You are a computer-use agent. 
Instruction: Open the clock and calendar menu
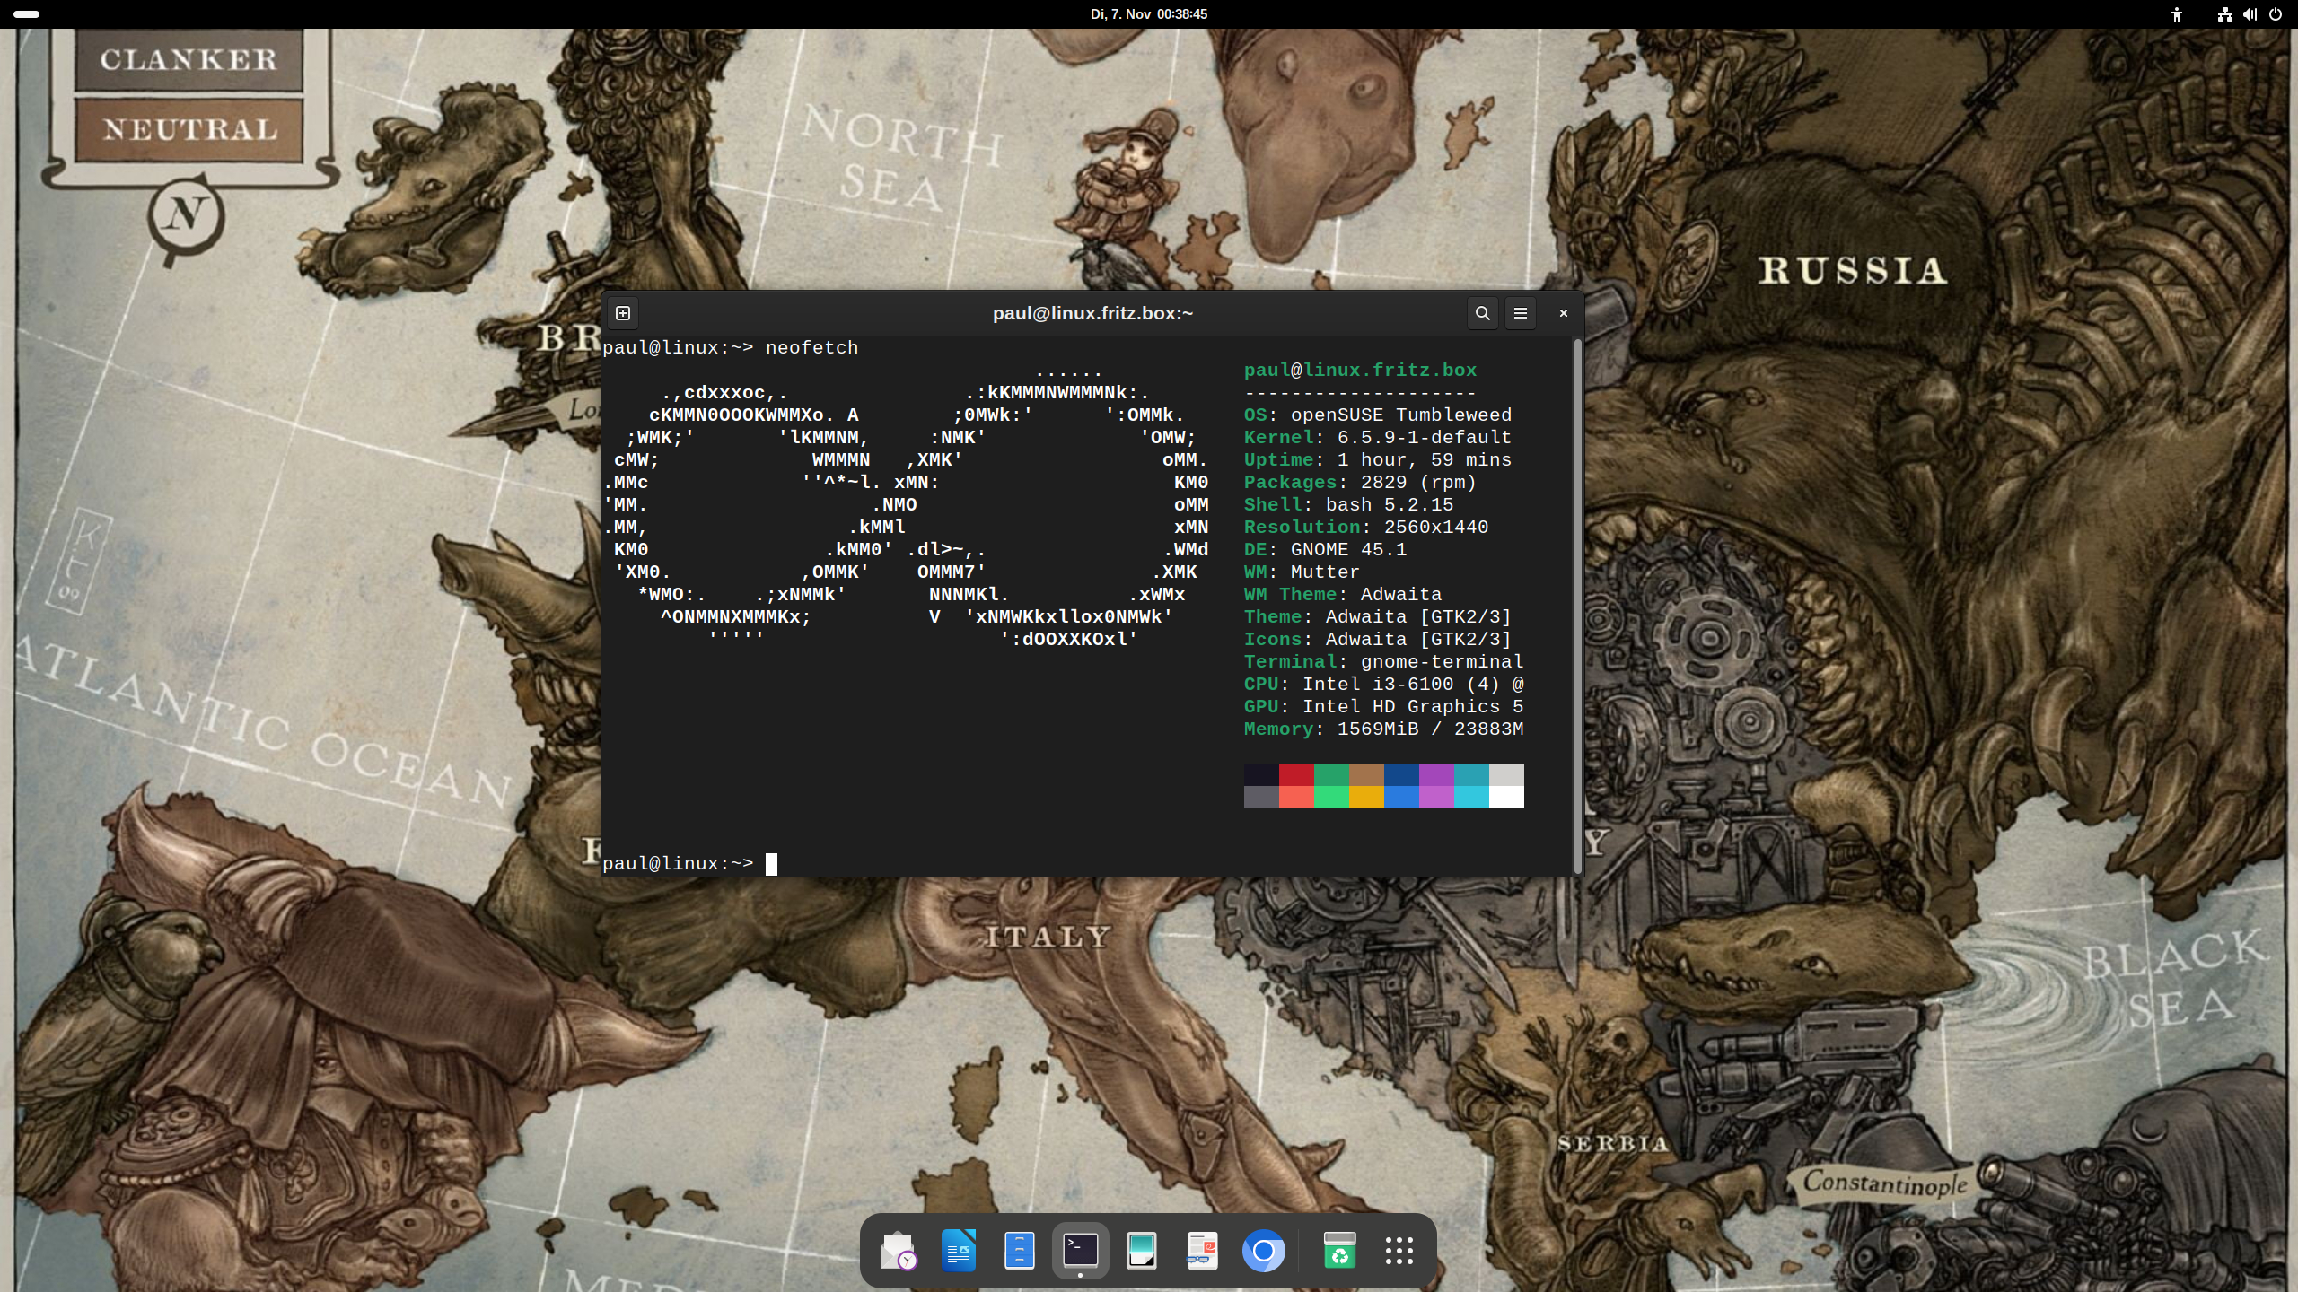1148,14
